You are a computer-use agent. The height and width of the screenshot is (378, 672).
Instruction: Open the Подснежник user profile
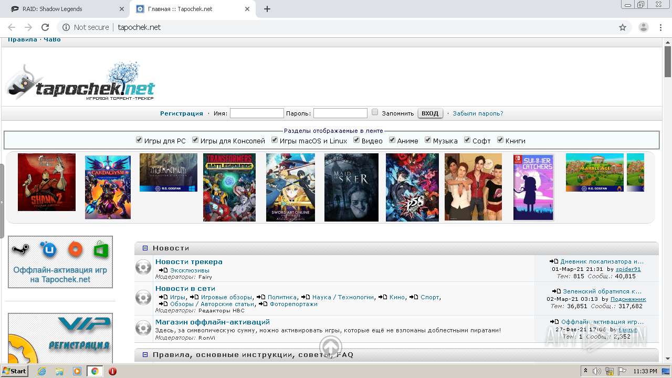pyautogui.click(x=628, y=299)
